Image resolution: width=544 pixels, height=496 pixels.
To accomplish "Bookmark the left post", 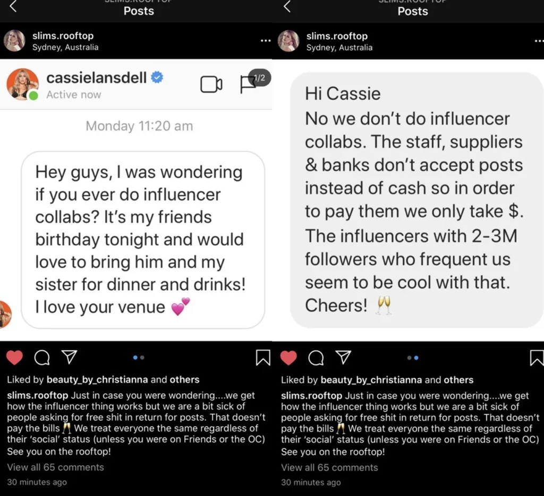I will click(x=263, y=358).
